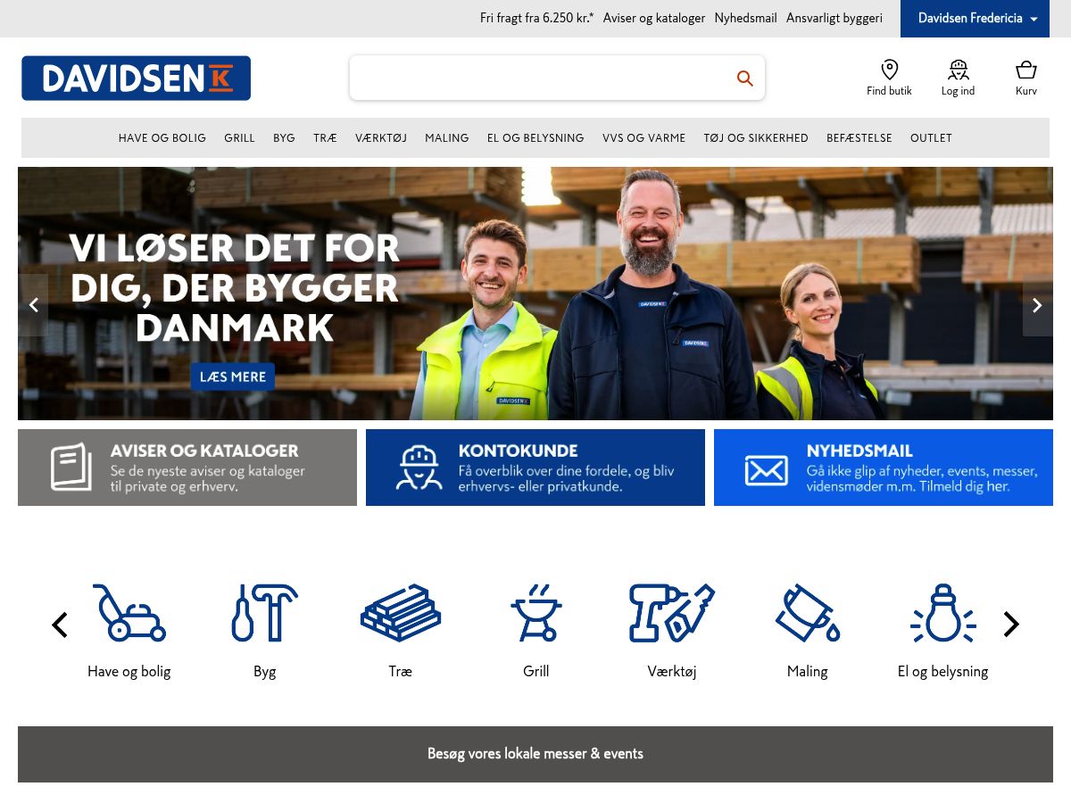Open TRÆ menu in navigation bar
Image resolution: width=1071 pixels, height=803 pixels.
(x=325, y=138)
